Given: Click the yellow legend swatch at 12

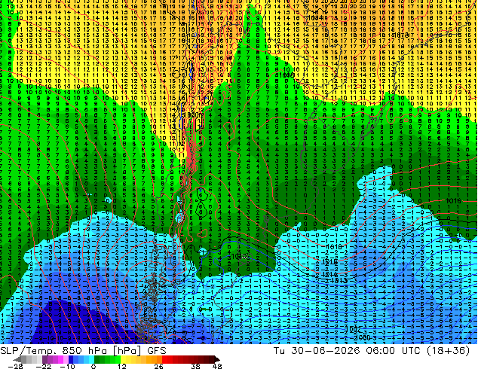Looking at the screenshot, I should coord(123,359).
